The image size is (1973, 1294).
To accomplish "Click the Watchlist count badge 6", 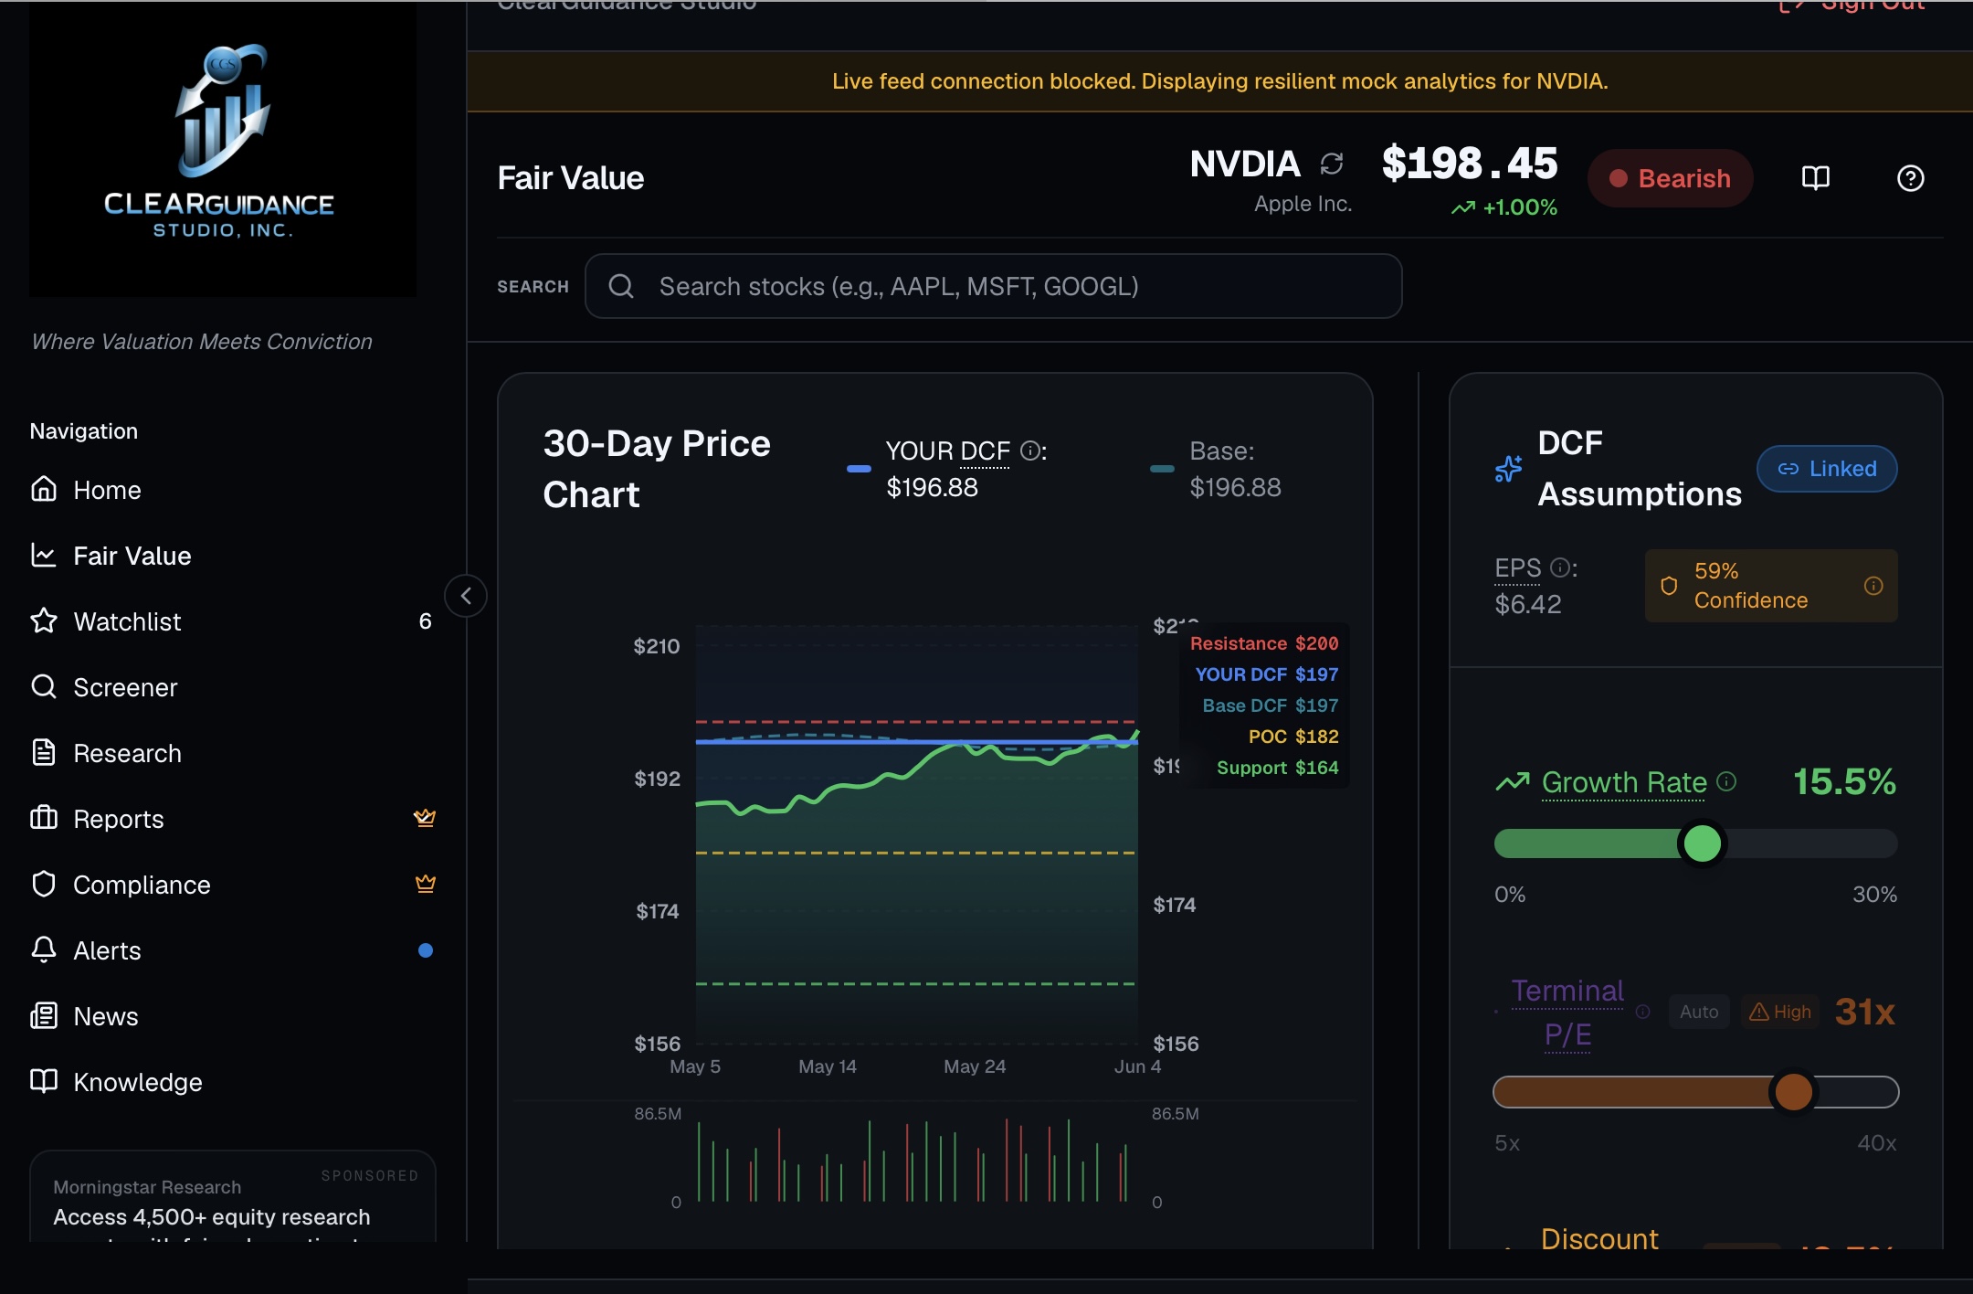I will tap(425, 621).
